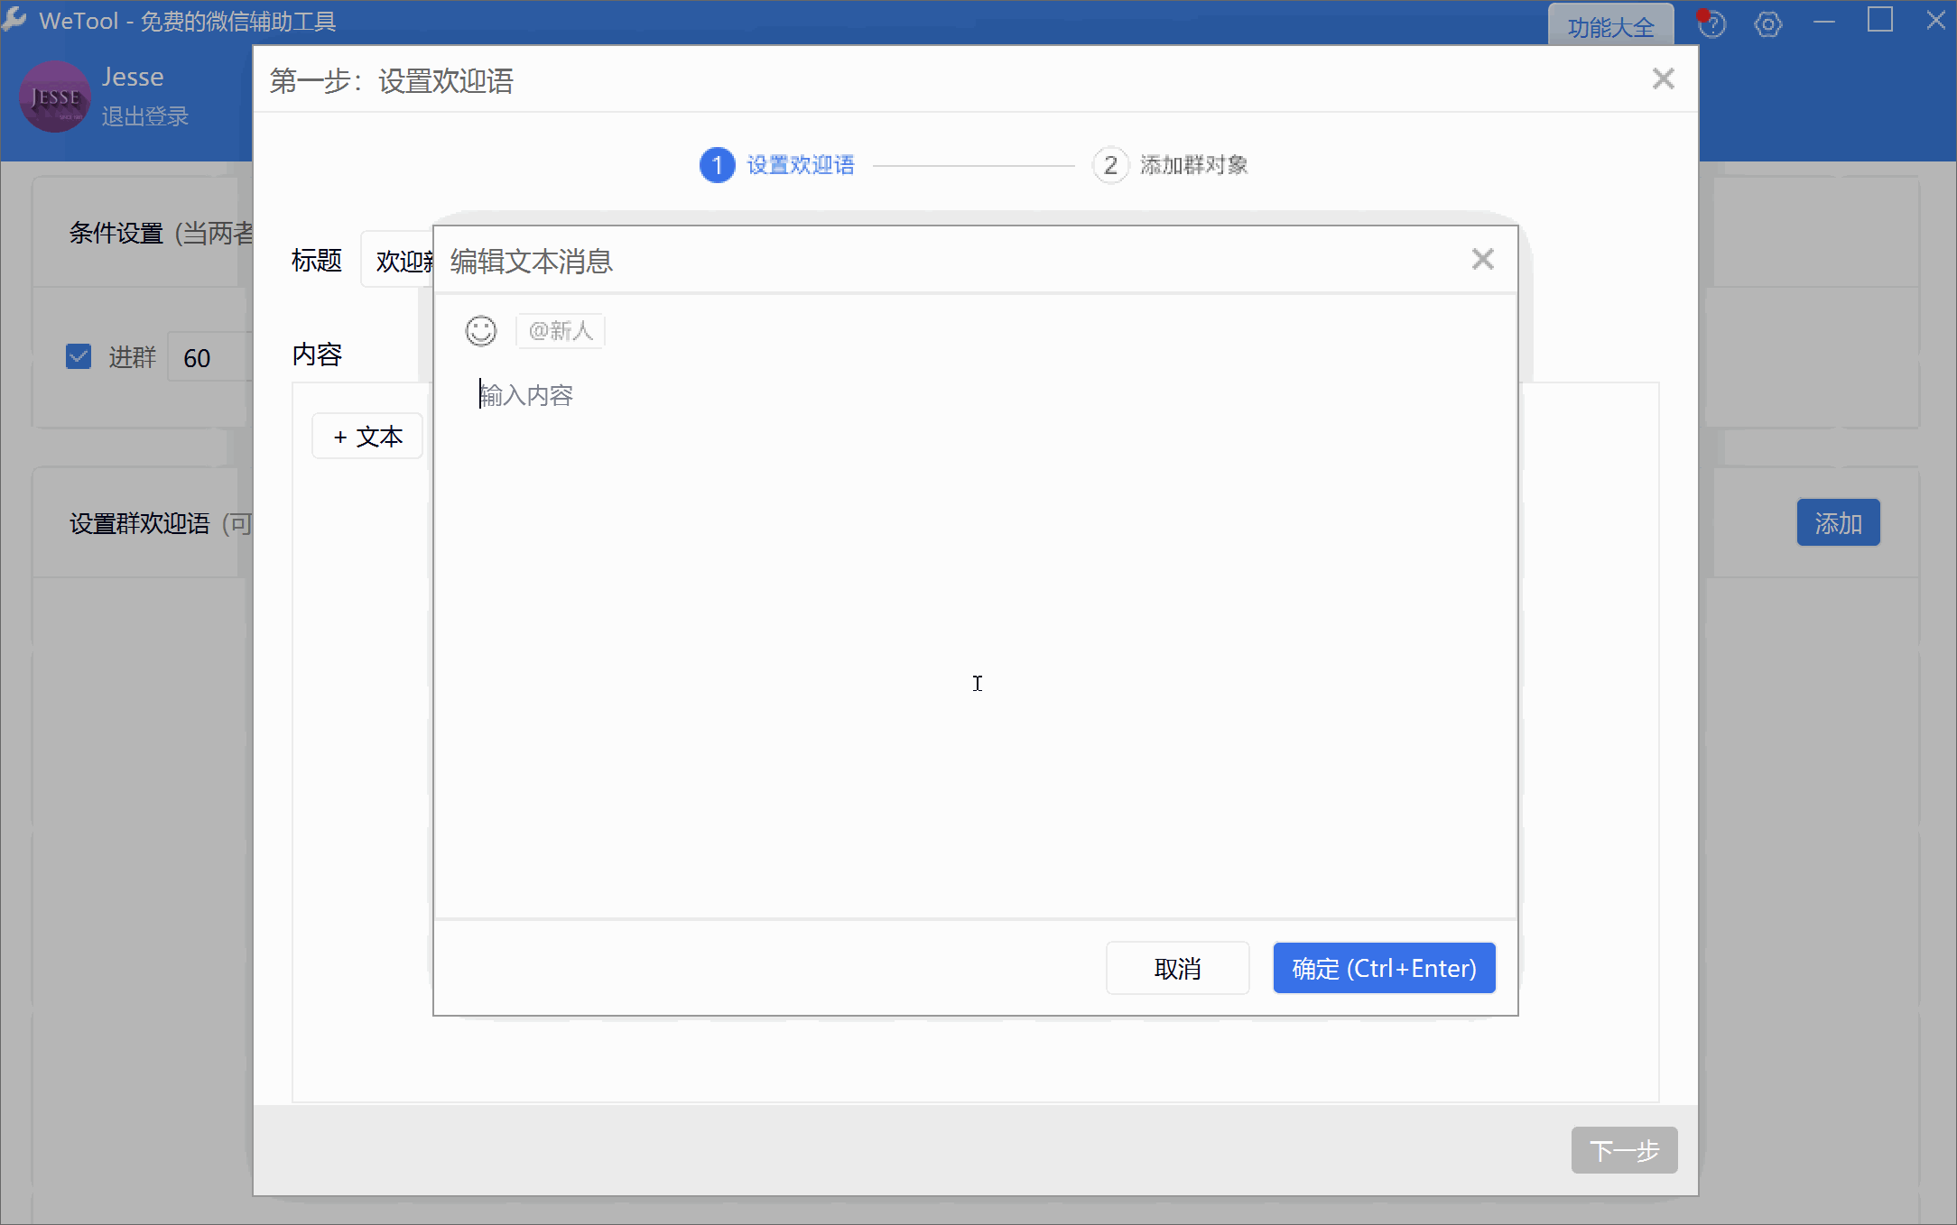Click the blue 添加 button
Image resolution: width=1957 pixels, height=1225 pixels.
click(x=1837, y=523)
